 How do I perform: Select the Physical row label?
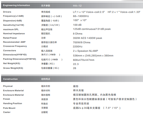(x=8, y=86)
